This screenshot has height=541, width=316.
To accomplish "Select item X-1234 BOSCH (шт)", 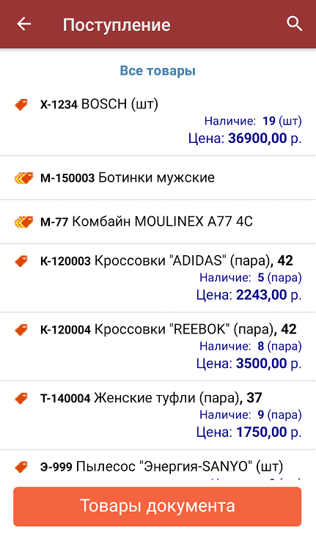I will point(158,122).
